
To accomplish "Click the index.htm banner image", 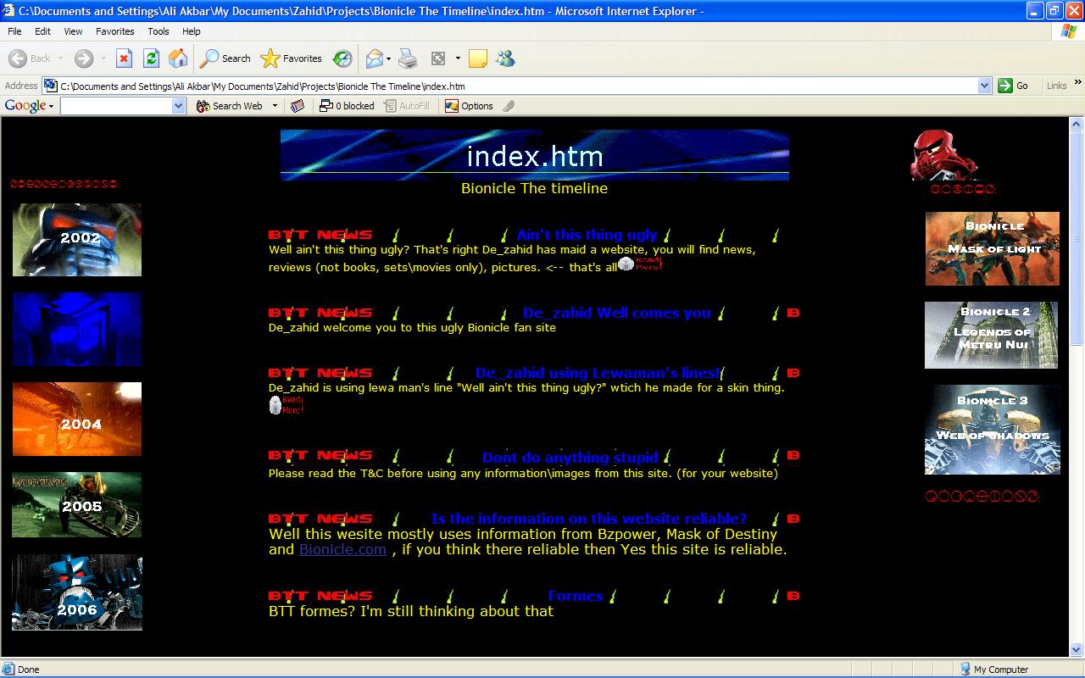I will 535,155.
